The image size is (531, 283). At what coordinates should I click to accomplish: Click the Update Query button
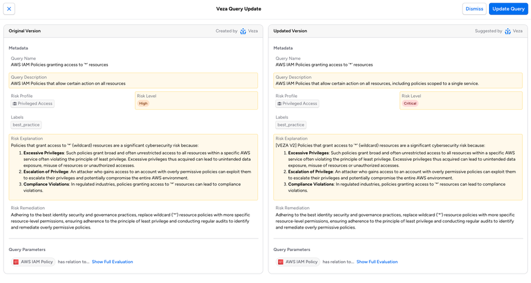click(x=508, y=9)
